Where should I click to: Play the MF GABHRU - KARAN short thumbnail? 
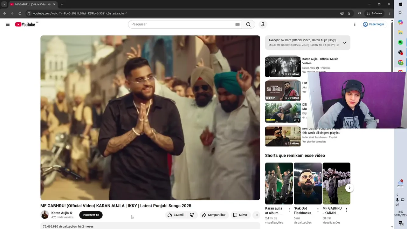pos(336,184)
